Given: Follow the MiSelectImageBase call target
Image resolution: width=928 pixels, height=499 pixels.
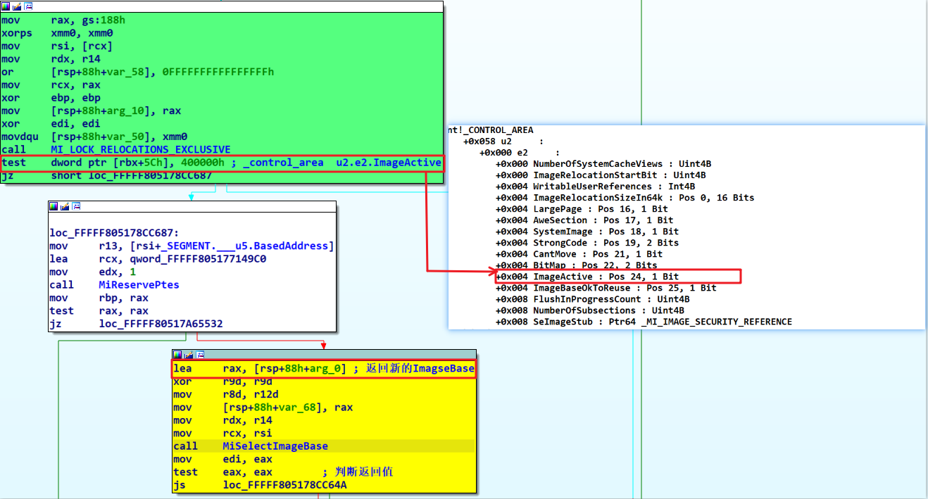Looking at the screenshot, I should [275, 446].
